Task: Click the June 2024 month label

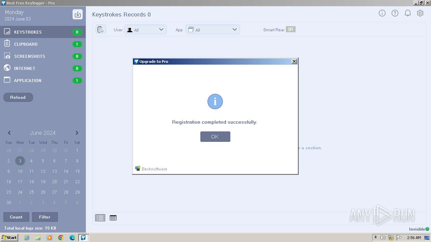Action: pos(43,133)
